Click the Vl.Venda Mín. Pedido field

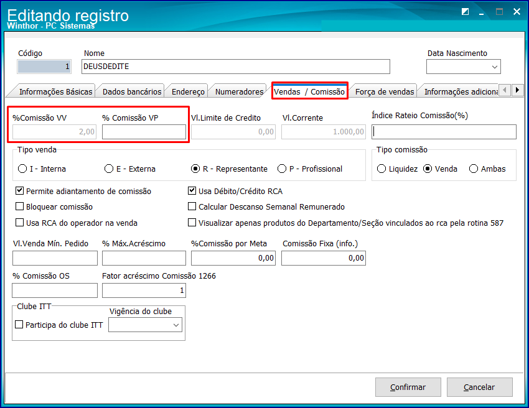(55, 258)
